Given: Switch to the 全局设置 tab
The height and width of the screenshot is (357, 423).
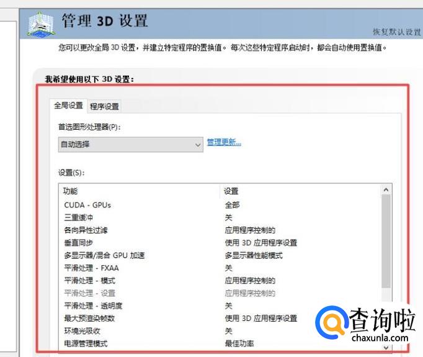Looking at the screenshot, I should pyautogui.click(x=68, y=106).
